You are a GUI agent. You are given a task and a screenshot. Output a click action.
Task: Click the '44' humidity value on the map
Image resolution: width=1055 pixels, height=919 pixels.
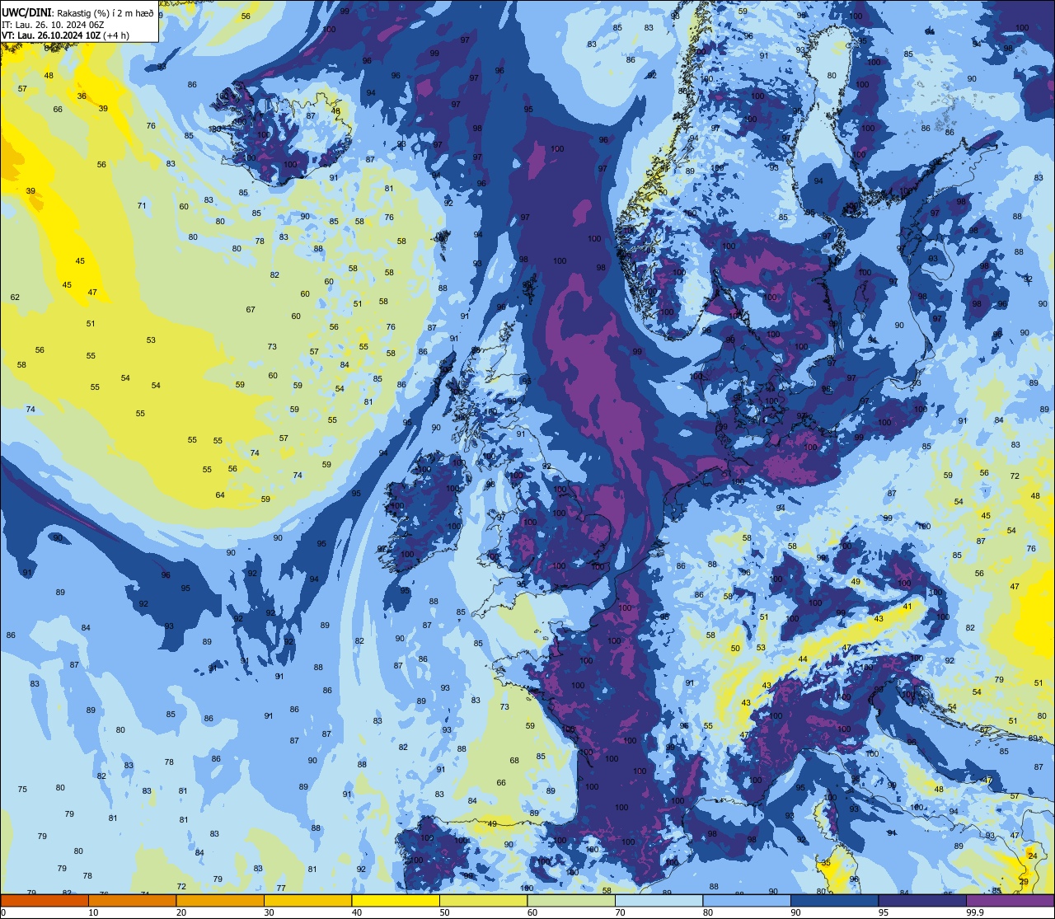[x=803, y=659]
